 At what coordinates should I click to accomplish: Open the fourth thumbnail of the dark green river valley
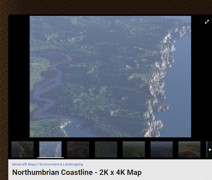(106, 149)
